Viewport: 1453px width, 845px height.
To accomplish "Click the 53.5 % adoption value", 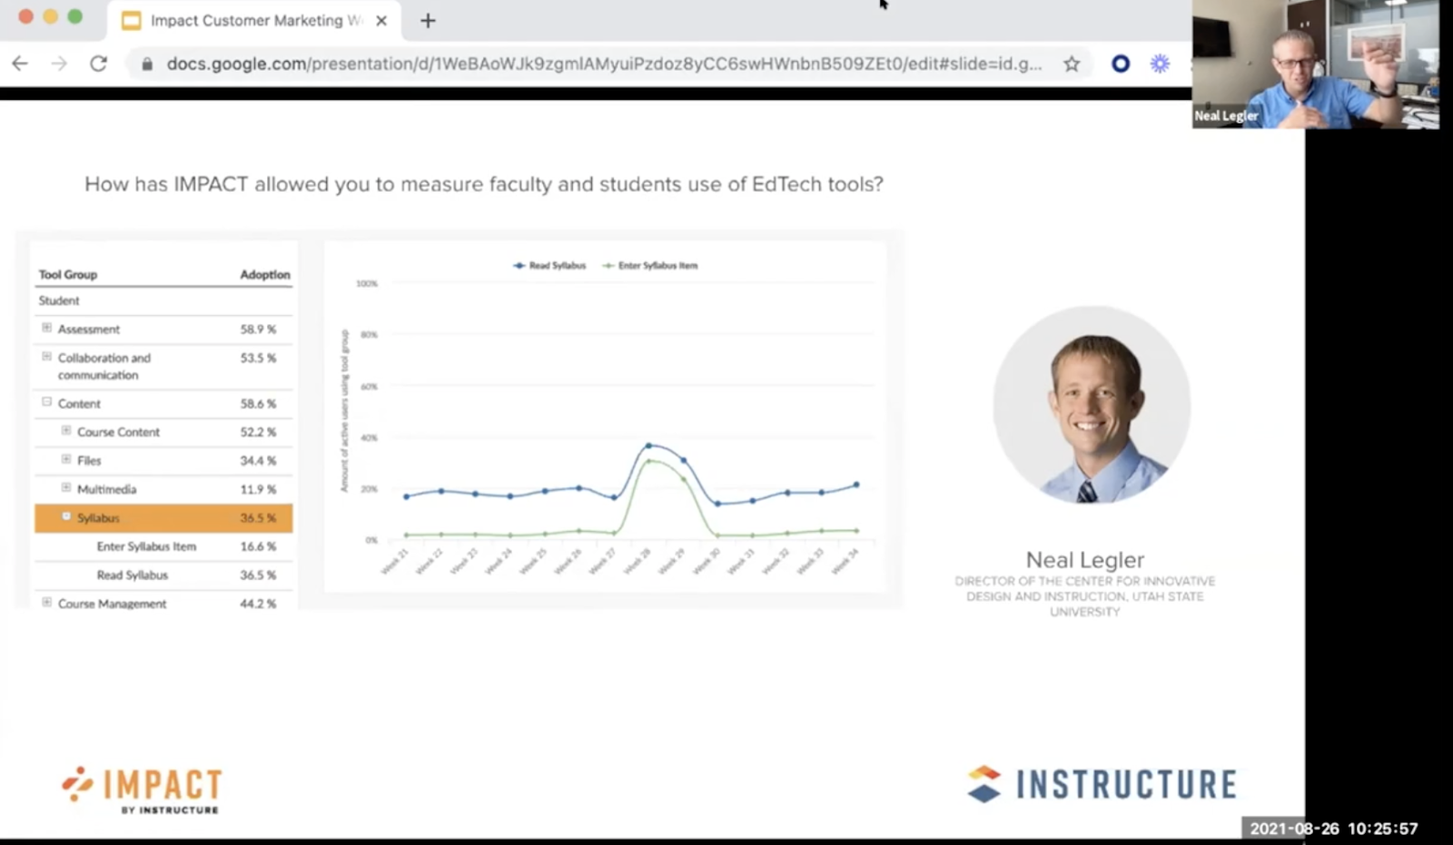I will [258, 359].
